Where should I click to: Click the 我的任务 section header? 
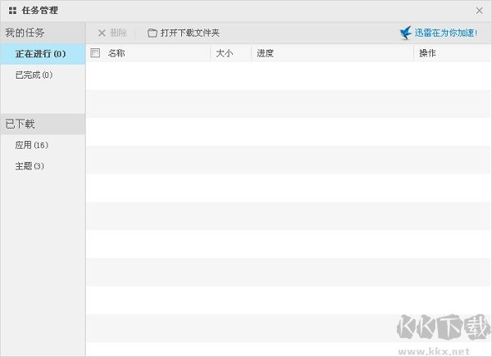43,33
